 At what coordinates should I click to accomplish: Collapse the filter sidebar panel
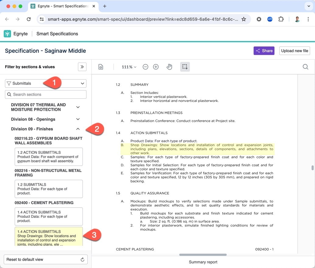tap(82, 67)
